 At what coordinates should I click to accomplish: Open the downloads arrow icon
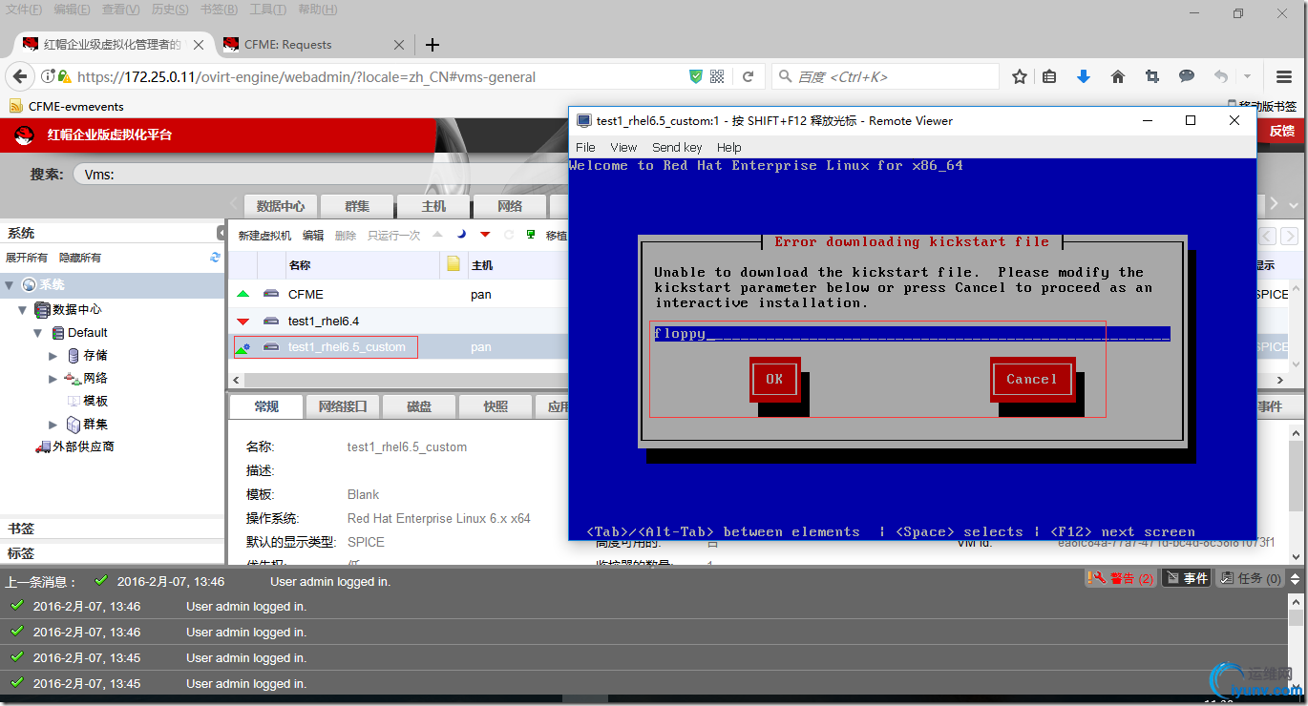coord(1084,76)
